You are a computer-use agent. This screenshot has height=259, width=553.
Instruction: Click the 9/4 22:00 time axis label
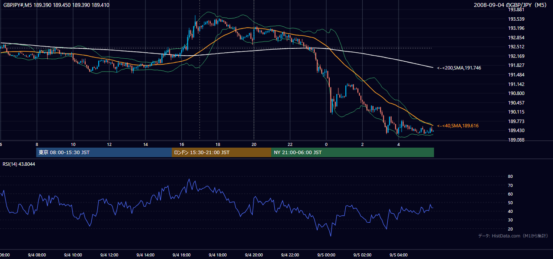[289, 255]
